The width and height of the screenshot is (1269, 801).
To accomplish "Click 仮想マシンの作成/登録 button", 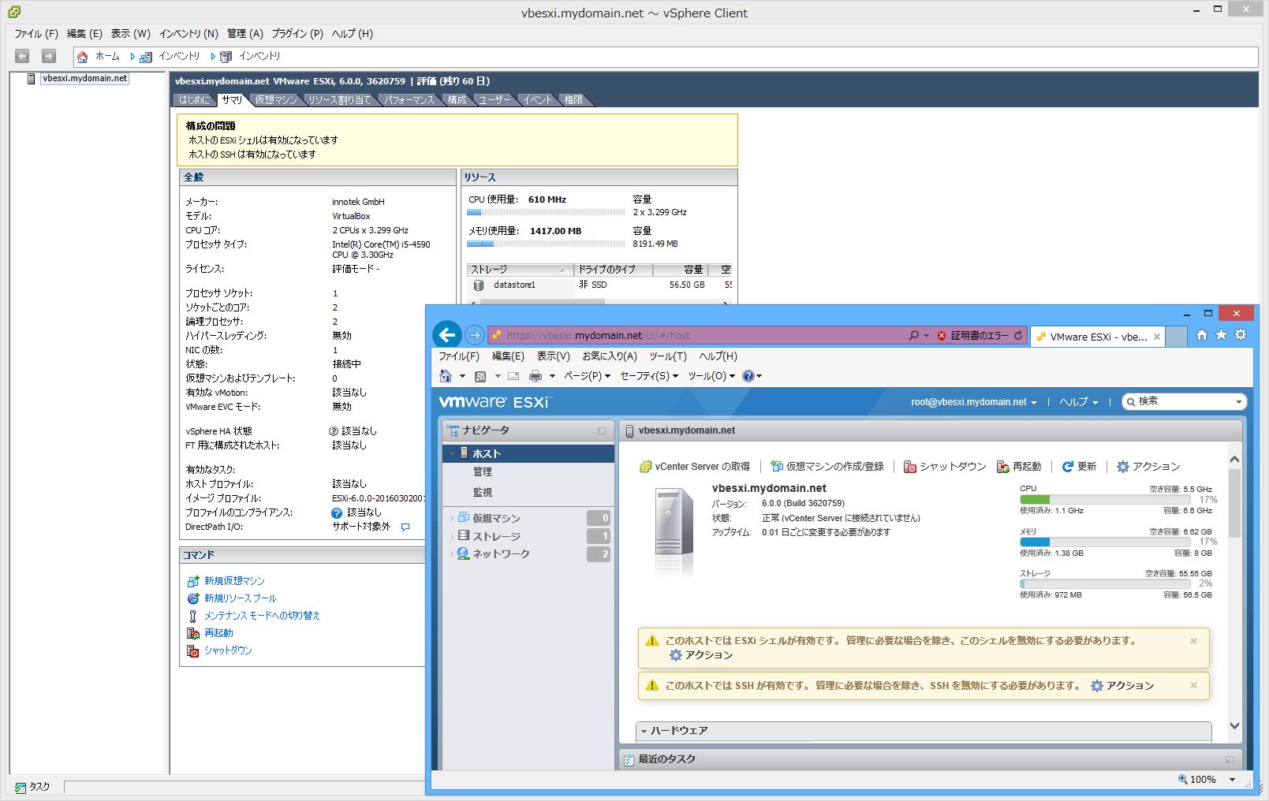I will [x=827, y=467].
